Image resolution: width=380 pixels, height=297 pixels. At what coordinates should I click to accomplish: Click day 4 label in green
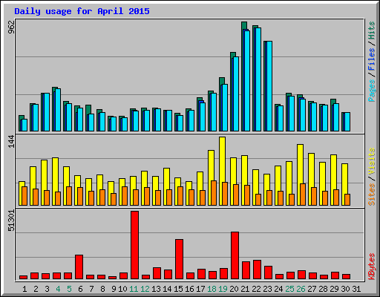tap(58, 289)
